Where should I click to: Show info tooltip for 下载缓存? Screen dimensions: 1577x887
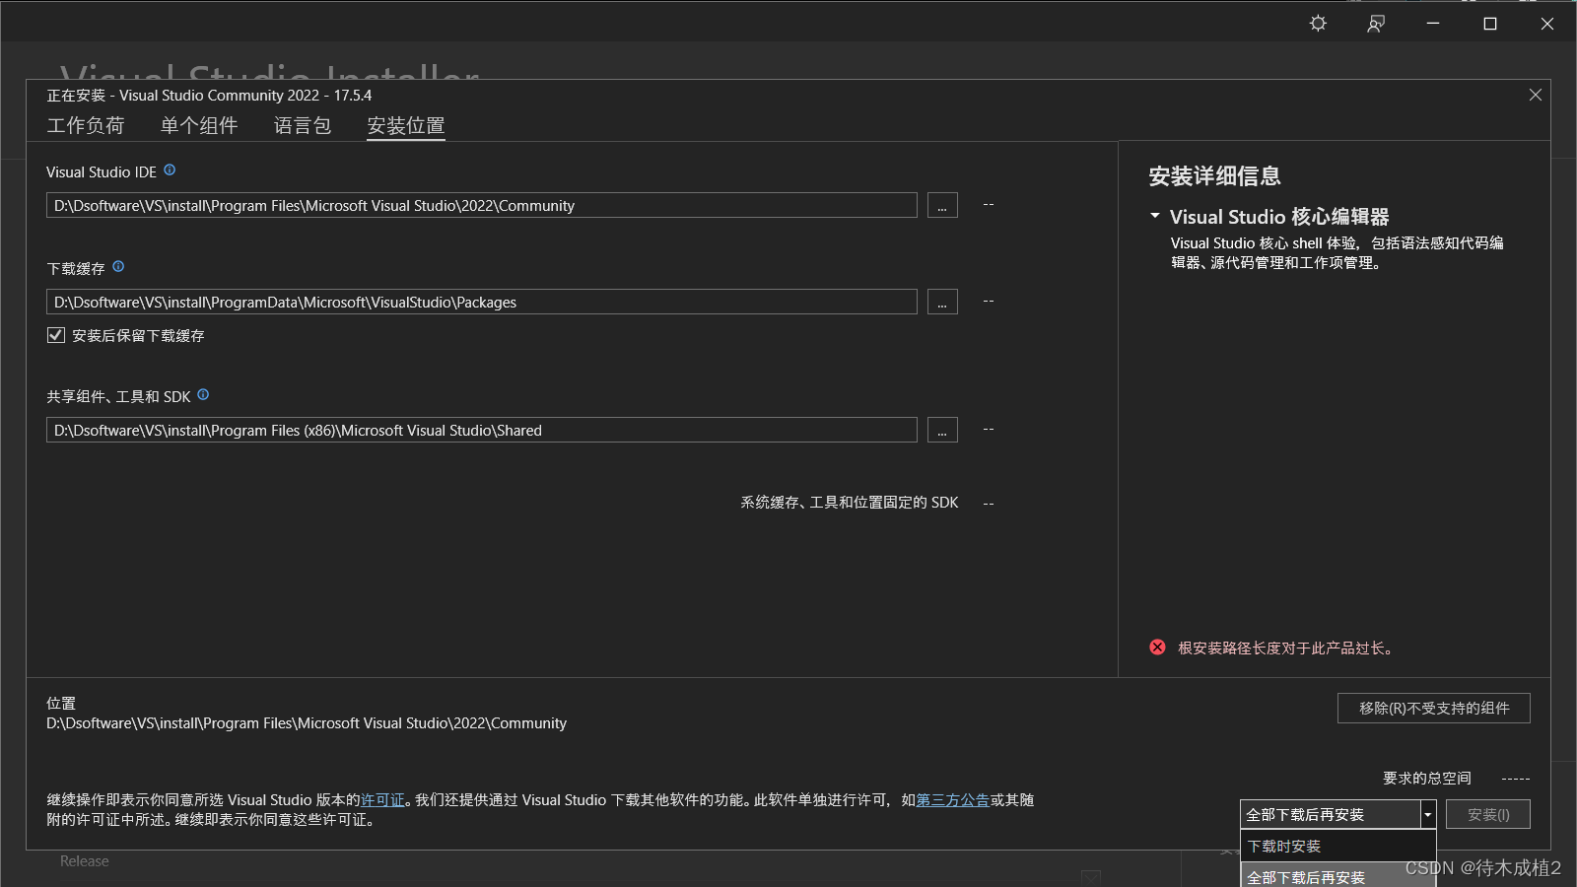click(x=118, y=267)
